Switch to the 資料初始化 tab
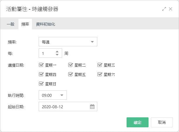179x132 pixels. coord(45,24)
